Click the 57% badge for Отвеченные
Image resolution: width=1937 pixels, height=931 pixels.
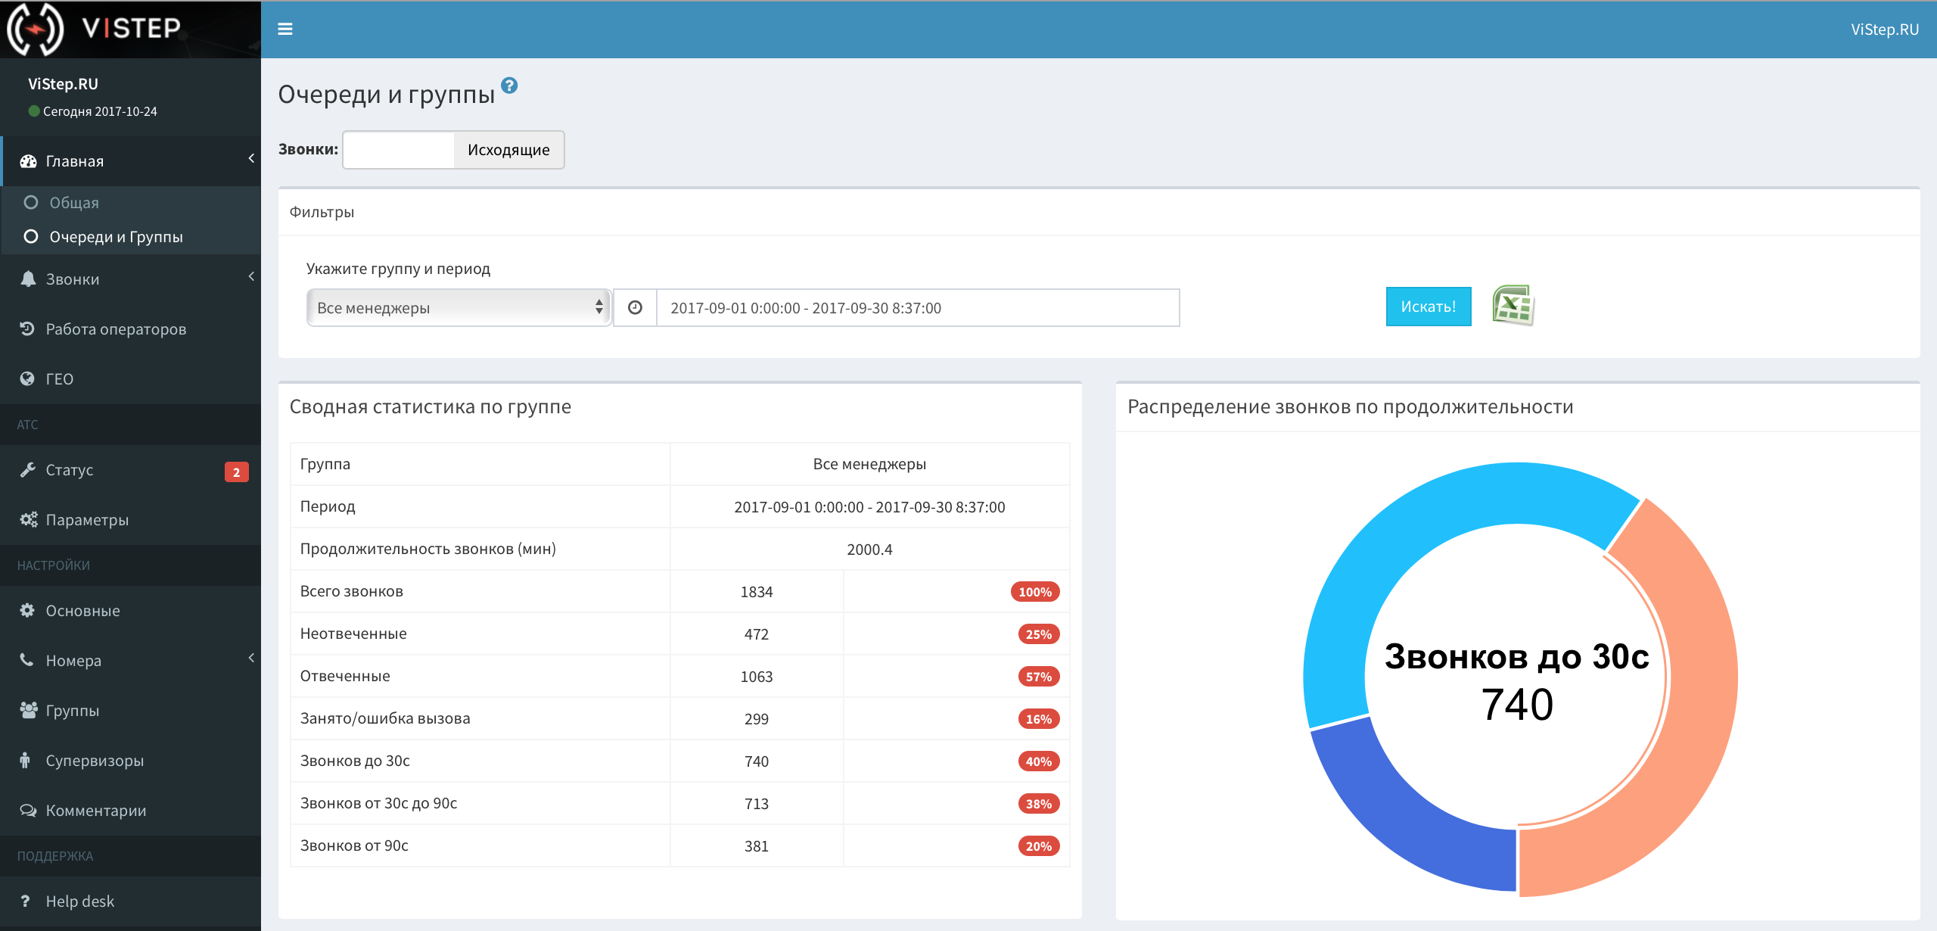tap(1039, 677)
